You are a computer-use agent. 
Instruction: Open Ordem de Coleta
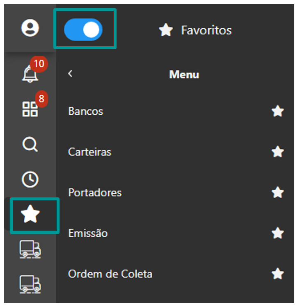(110, 274)
